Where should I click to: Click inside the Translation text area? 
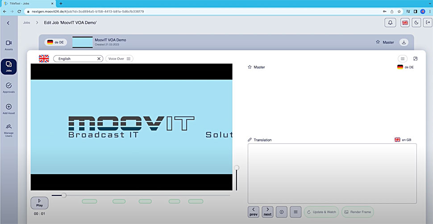click(332, 174)
